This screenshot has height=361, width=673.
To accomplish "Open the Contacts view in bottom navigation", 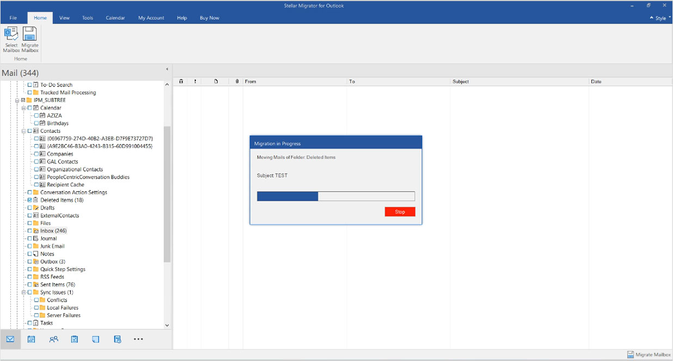I will pos(53,339).
